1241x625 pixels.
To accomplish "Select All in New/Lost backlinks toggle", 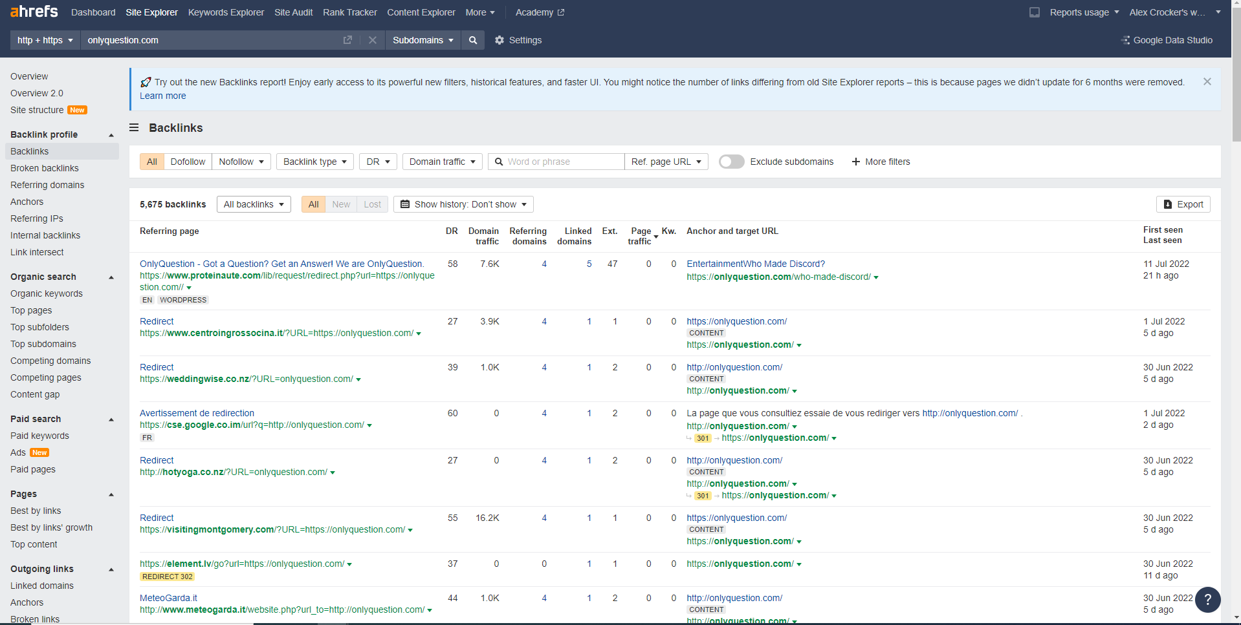I will [x=314, y=204].
